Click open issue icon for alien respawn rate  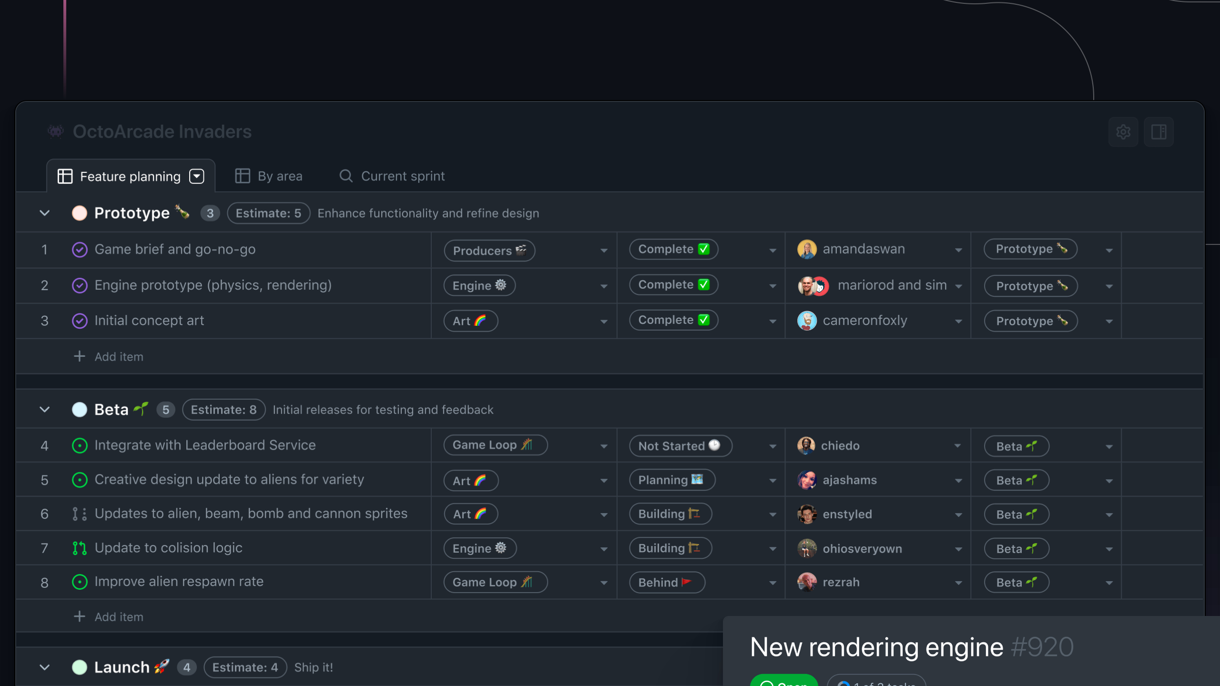80,582
